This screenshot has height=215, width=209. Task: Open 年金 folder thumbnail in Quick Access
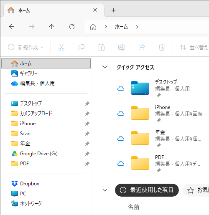tap(140, 138)
